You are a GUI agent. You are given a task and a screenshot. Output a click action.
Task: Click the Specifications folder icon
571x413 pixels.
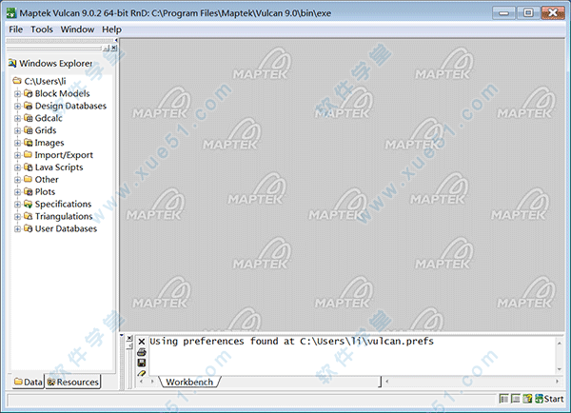[28, 204]
